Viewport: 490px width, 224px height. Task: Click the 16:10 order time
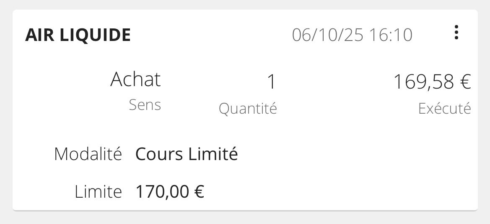[x=391, y=35]
